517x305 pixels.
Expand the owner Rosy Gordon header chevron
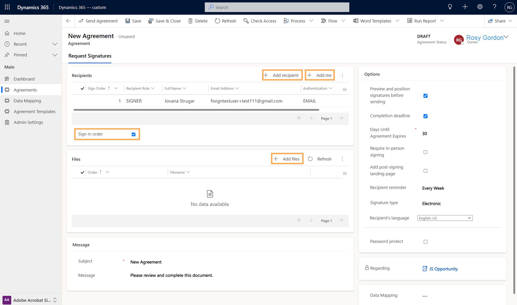click(506, 37)
